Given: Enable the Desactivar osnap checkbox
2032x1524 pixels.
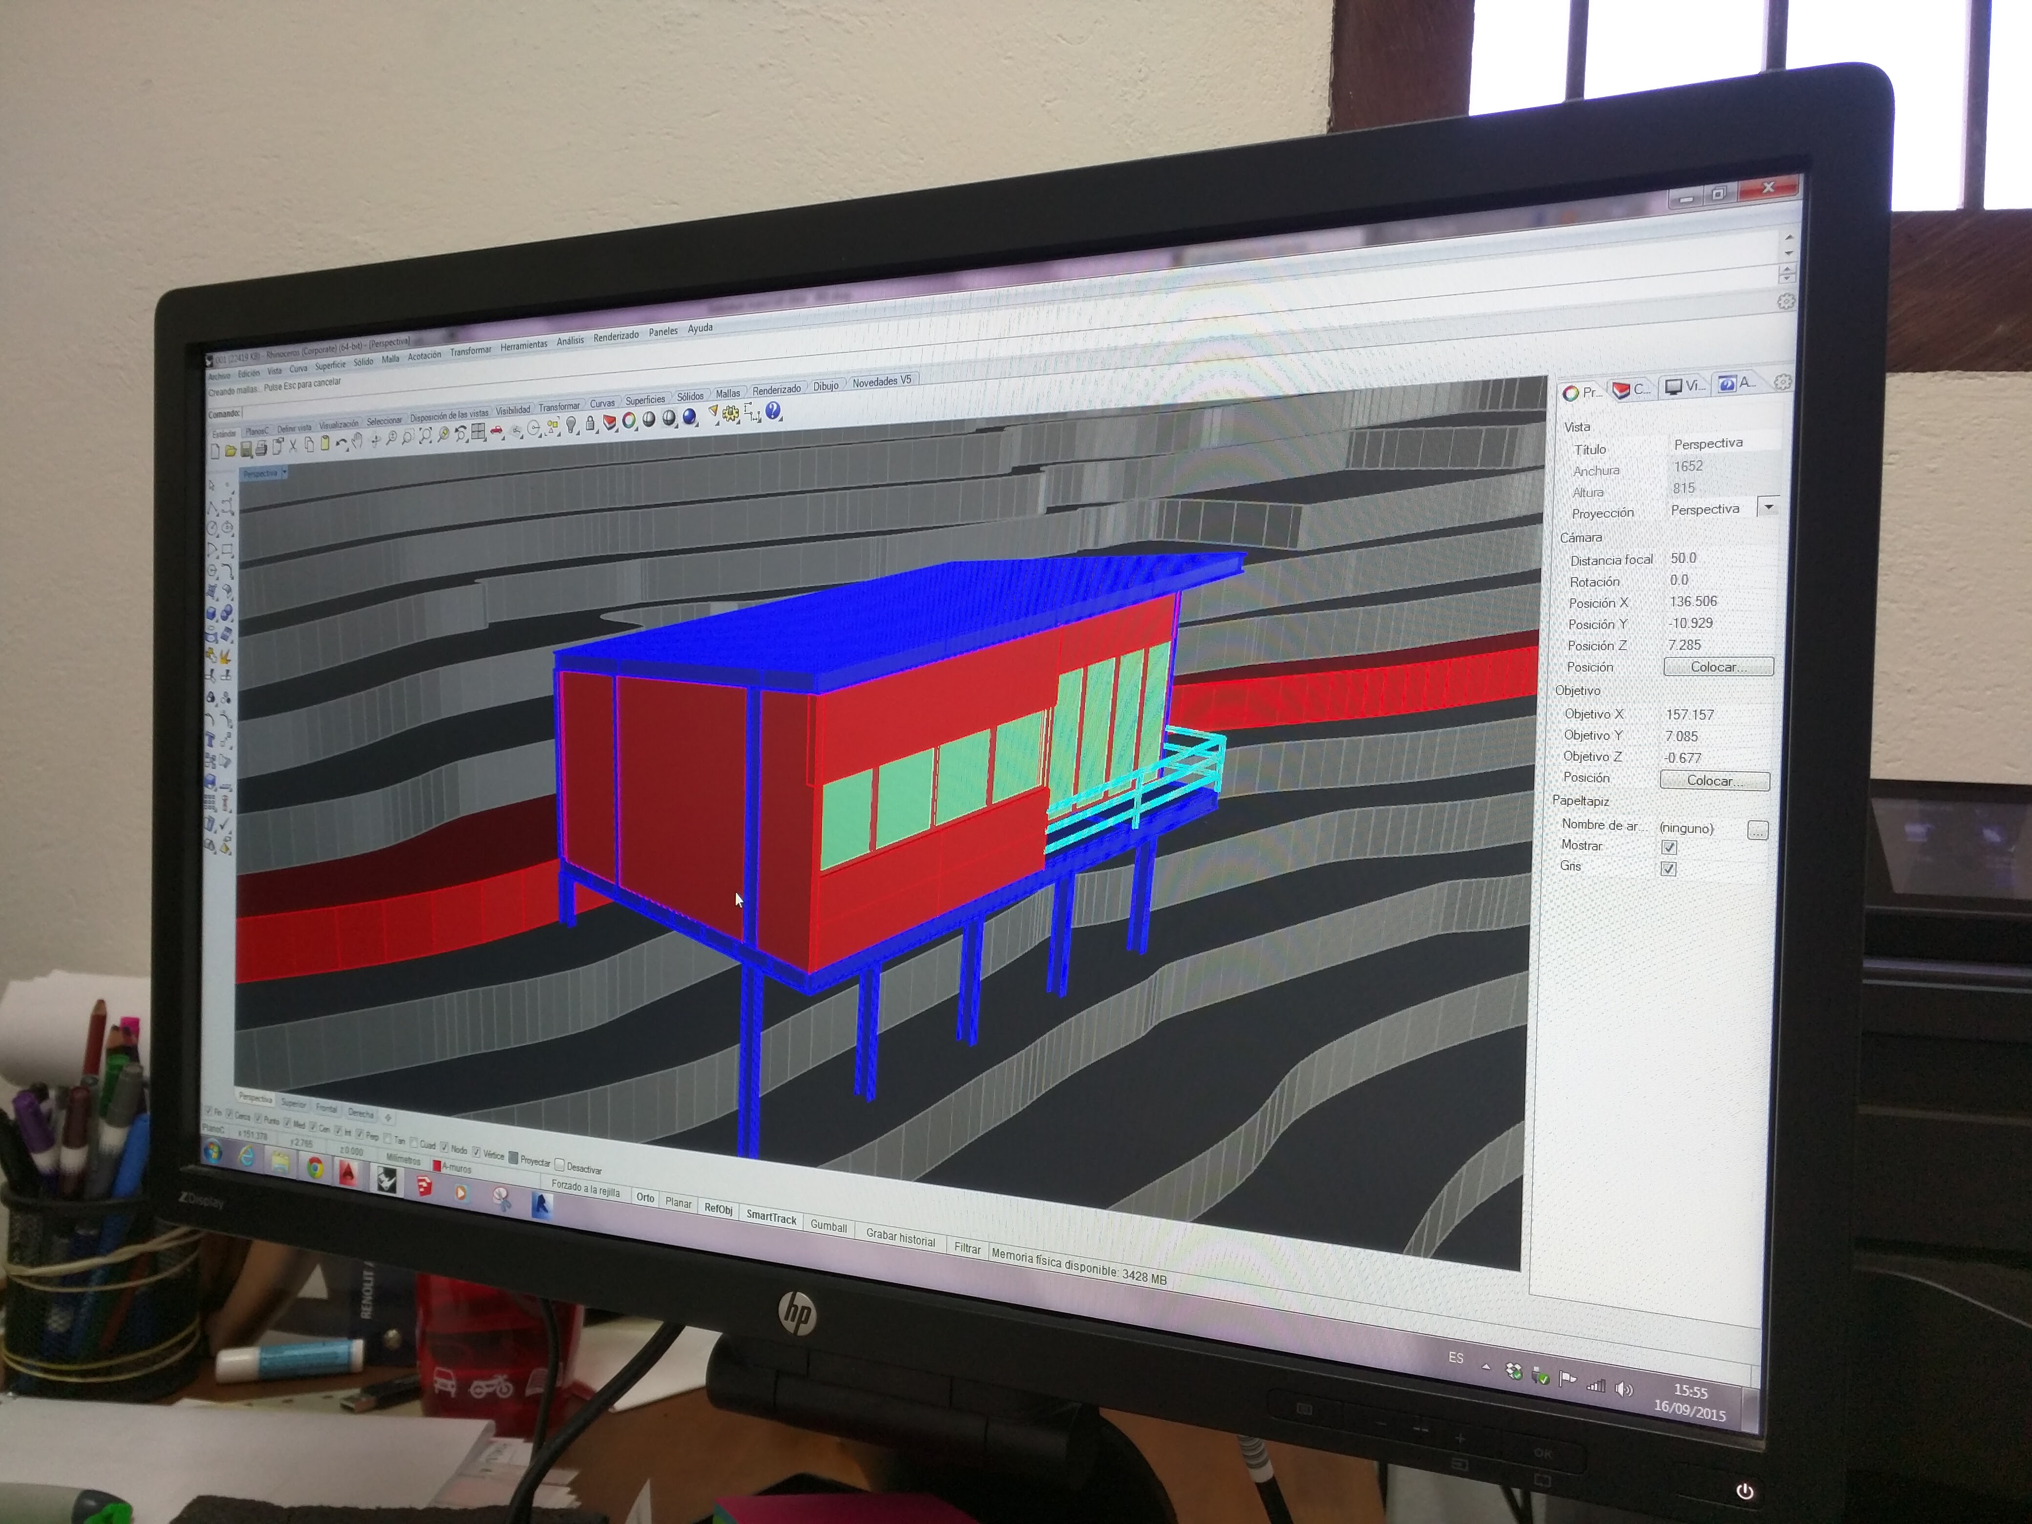Looking at the screenshot, I should coord(559,1165).
